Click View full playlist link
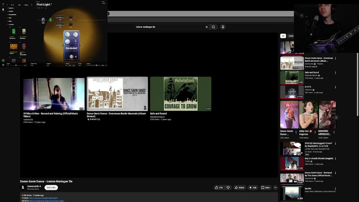Image resolution: width=359 pixels, height=202 pixels. tap(311, 66)
